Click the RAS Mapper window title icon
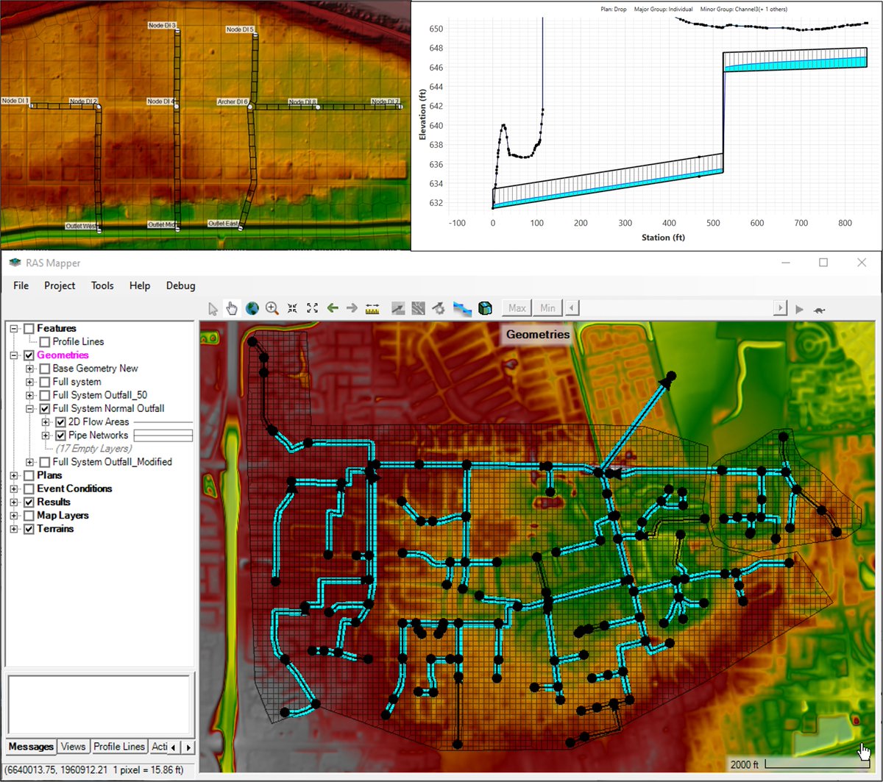 15,263
